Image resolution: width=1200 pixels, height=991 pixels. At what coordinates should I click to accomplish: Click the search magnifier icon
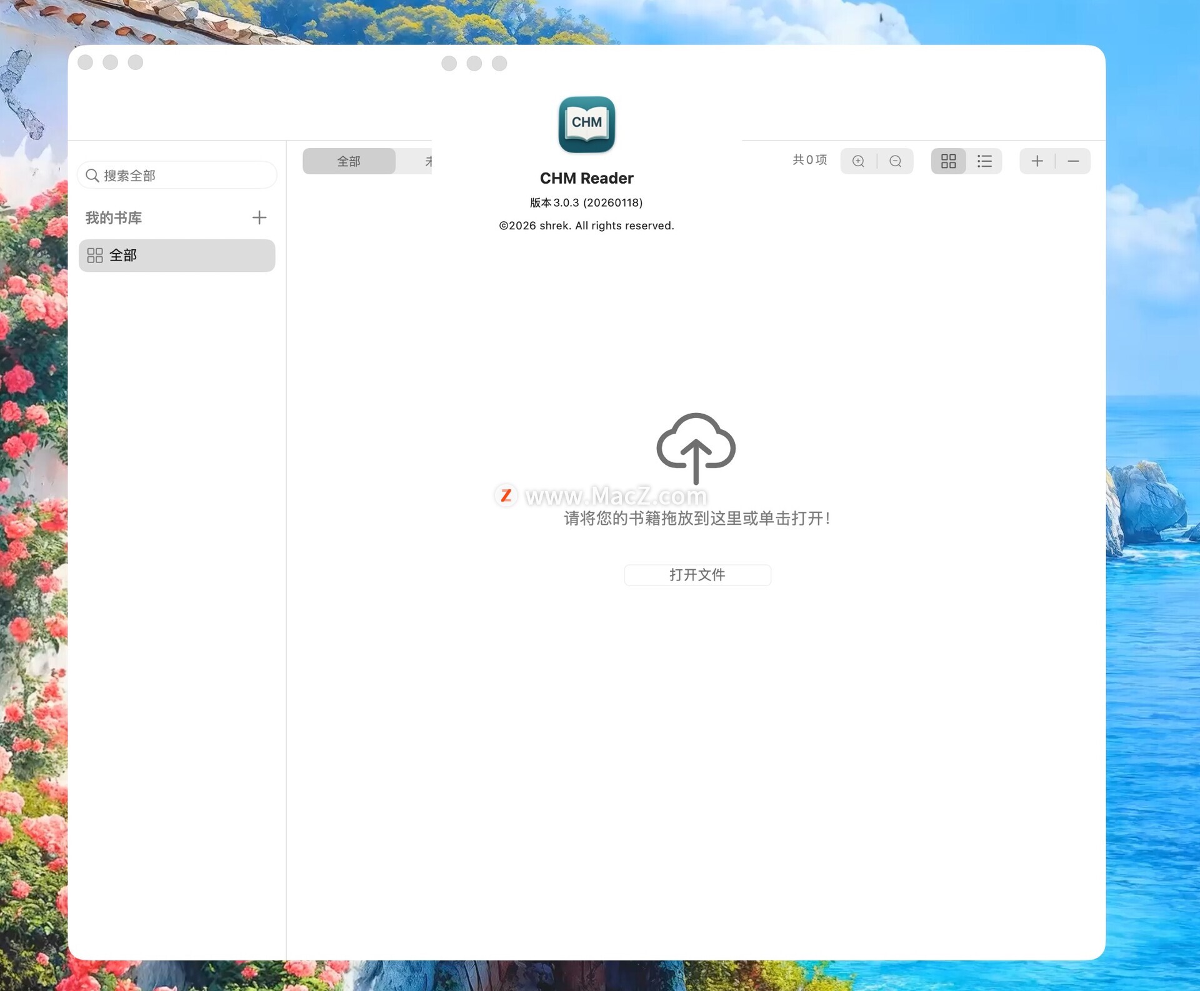click(92, 176)
